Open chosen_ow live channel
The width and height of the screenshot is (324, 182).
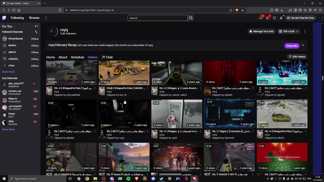[20, 93]
